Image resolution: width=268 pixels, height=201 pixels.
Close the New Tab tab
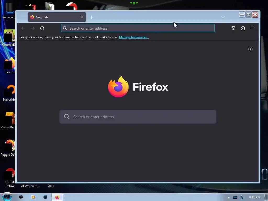tap(82, 17)
